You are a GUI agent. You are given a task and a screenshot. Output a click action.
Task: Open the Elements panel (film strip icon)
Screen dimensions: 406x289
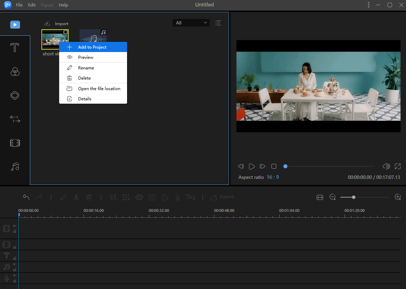point(15,143)
